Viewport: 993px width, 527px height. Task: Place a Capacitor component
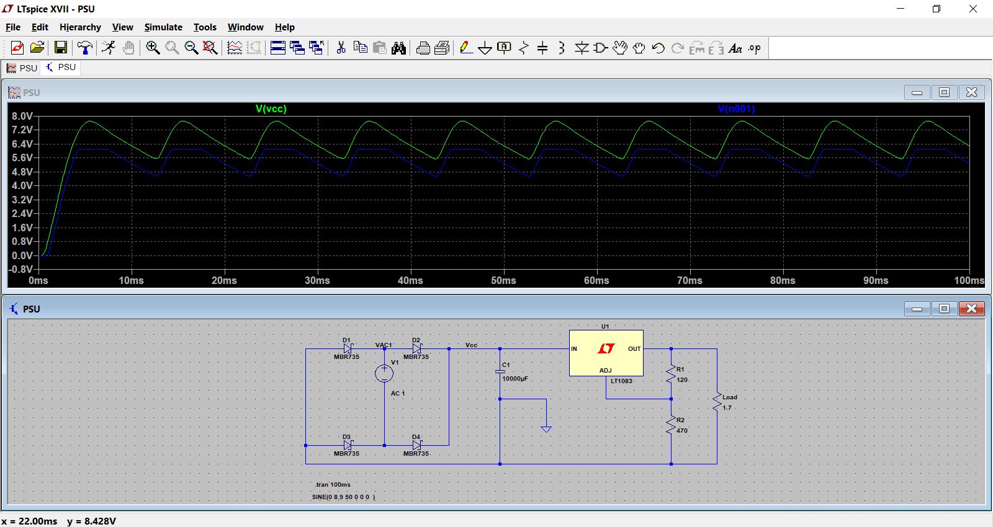tap(542, 48)
